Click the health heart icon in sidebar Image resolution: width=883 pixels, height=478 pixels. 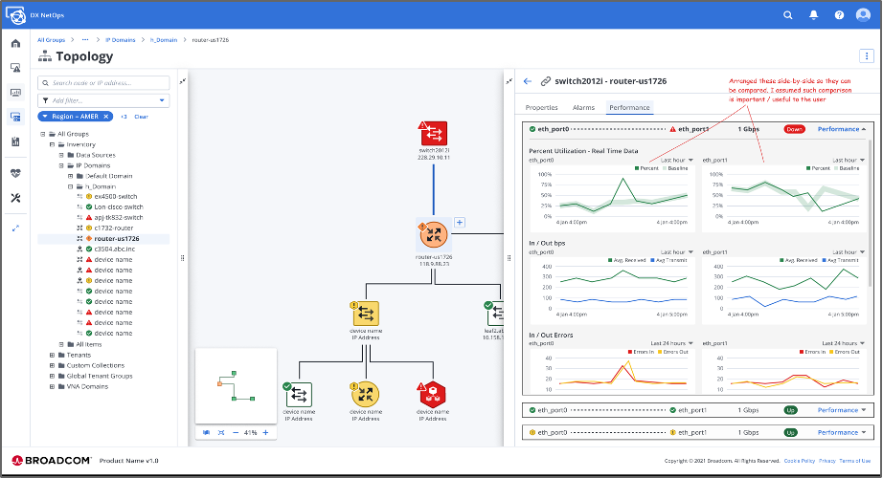tap(15, 174)
